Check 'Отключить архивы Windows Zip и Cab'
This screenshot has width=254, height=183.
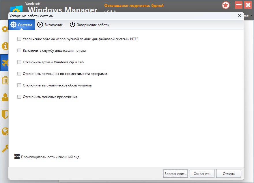19,62
